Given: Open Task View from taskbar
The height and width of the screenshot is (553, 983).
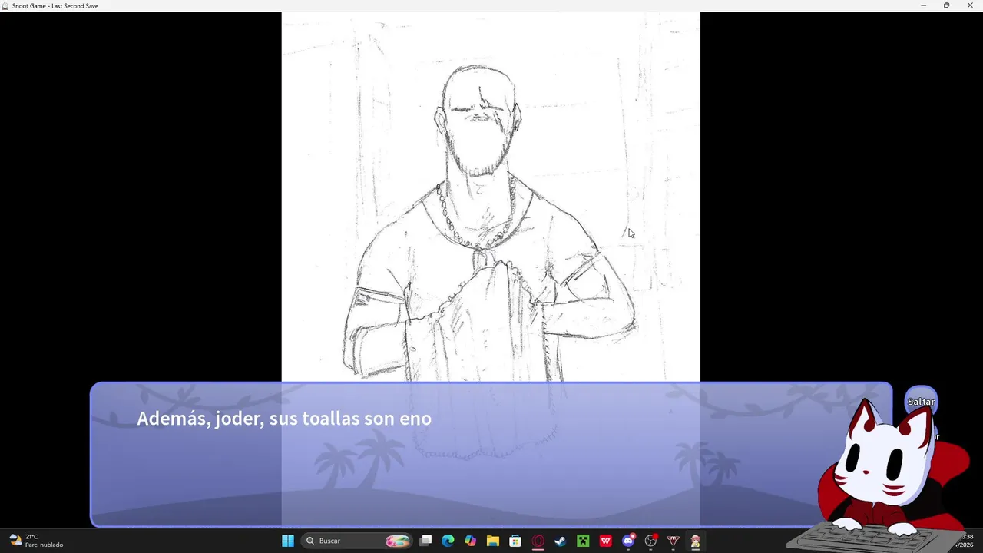Looking at the screenshot, I should (426, 541).
